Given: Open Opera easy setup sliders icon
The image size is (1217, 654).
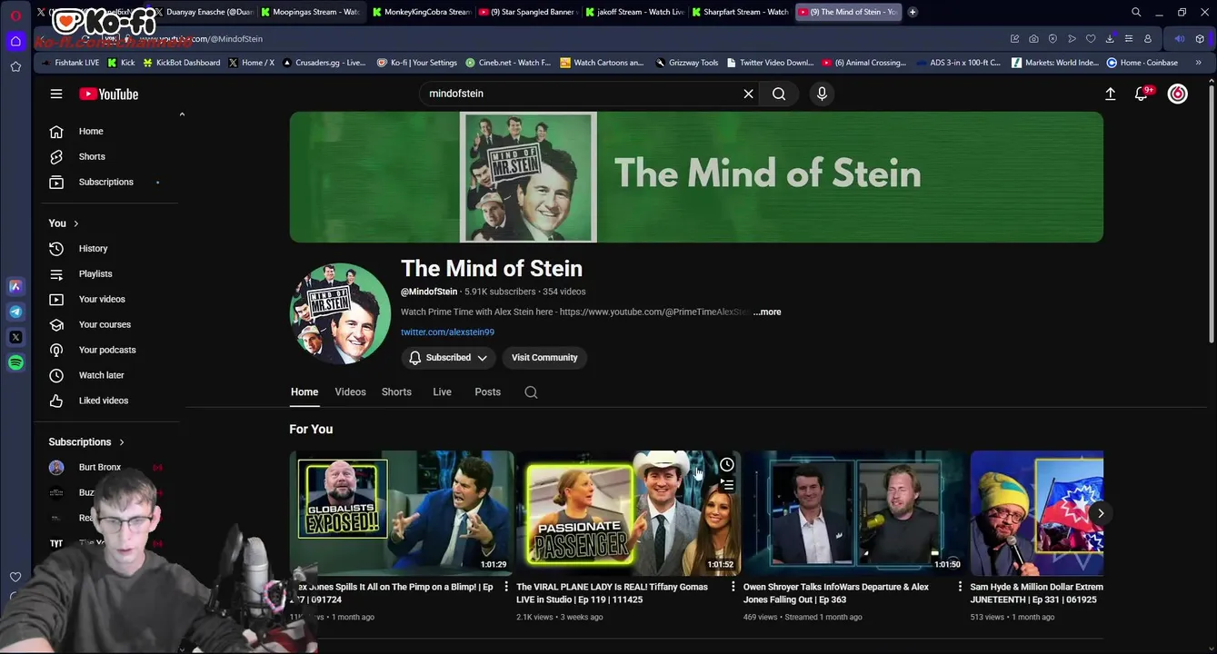Looking at the screenshot, I should (1129, 39).
